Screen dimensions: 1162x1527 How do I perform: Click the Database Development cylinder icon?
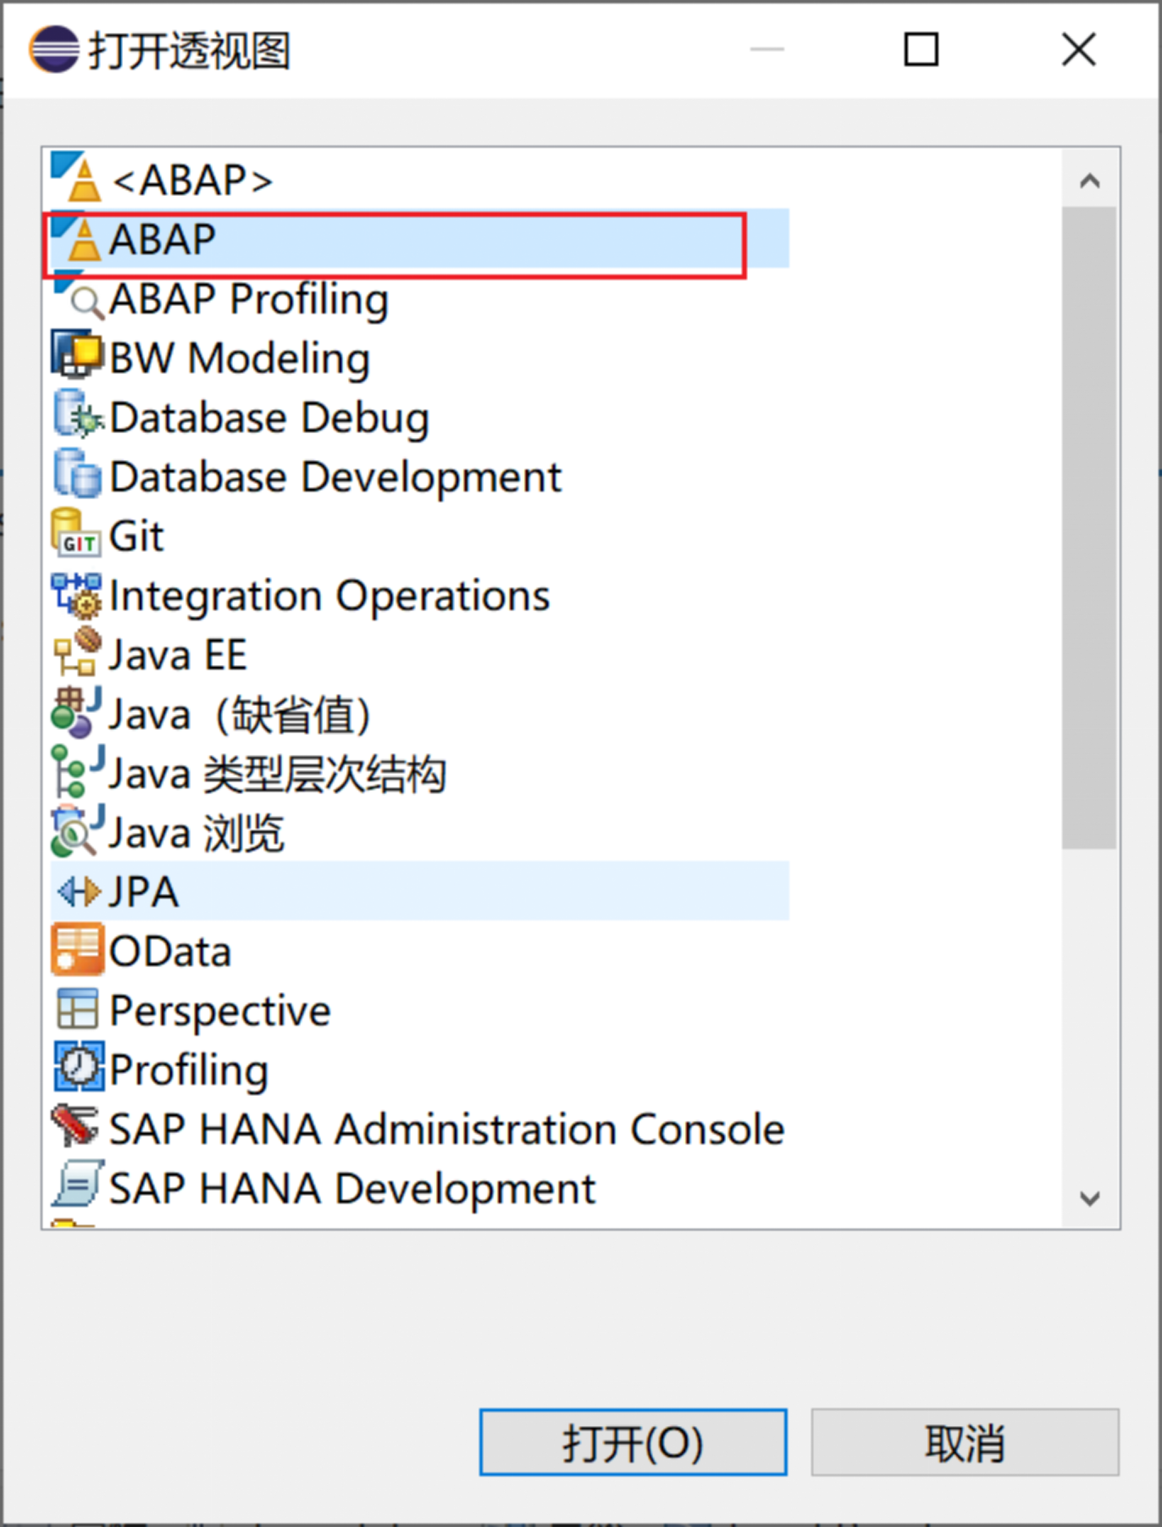pos(77,474)
